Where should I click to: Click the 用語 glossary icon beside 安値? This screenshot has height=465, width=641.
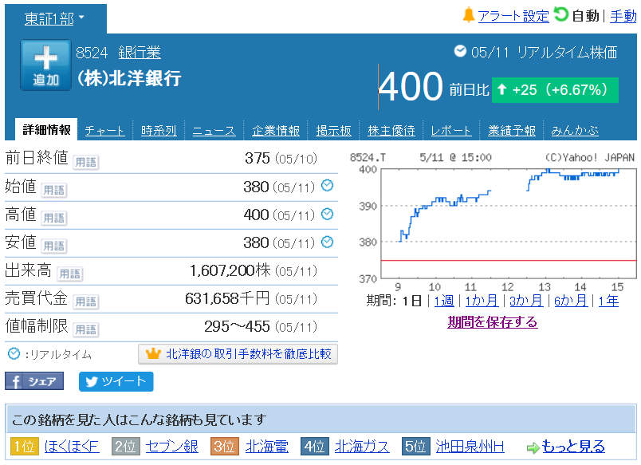[x=54, y=246]
